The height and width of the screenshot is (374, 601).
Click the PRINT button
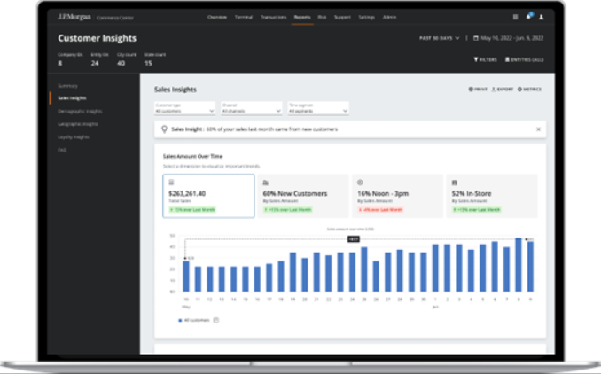point(478,89)
